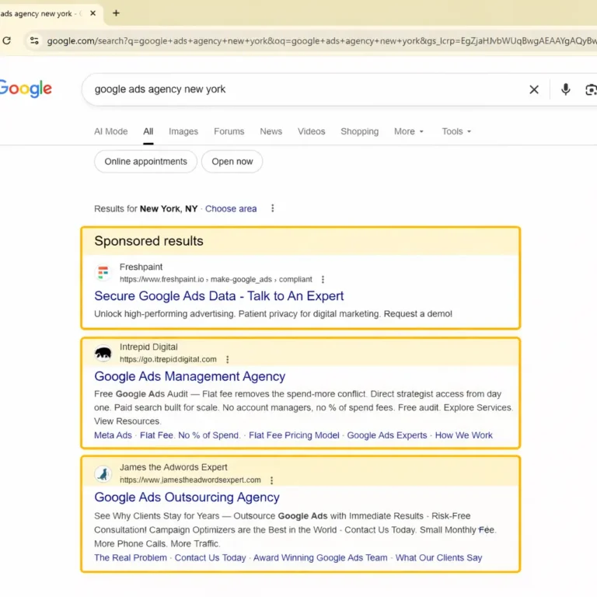Click What Our Clients Say sitelink
This screenshot has width=597, height=597.
tap(438, 558)
